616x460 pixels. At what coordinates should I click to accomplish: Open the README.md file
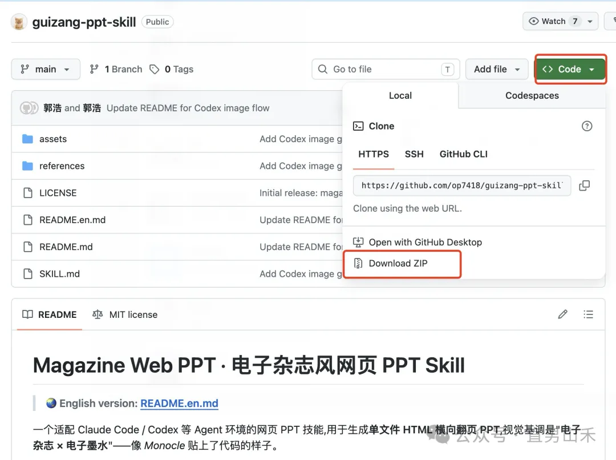point(66,247)
